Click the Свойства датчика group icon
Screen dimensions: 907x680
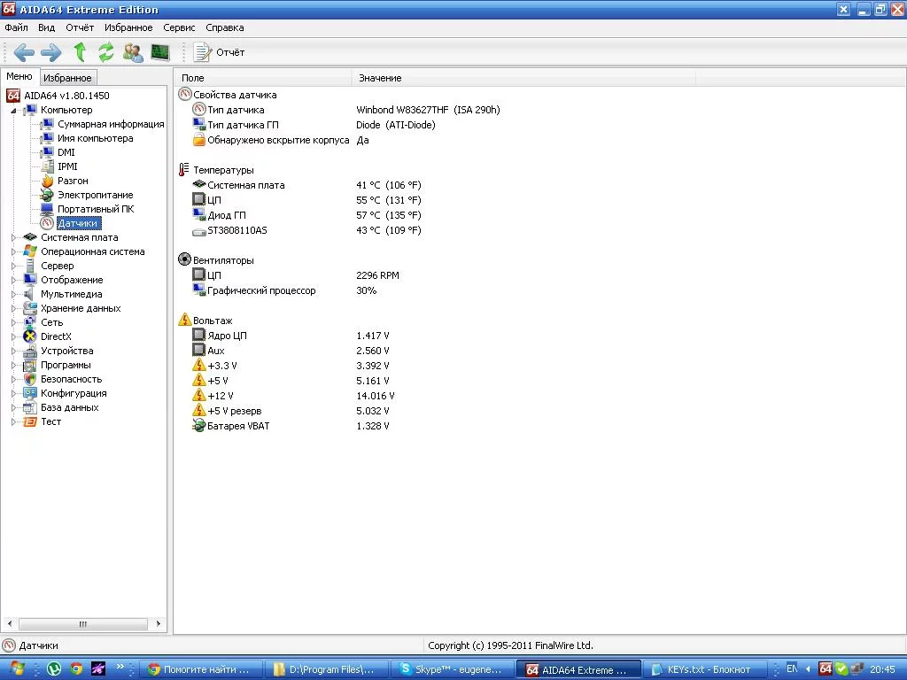point(184,94)
